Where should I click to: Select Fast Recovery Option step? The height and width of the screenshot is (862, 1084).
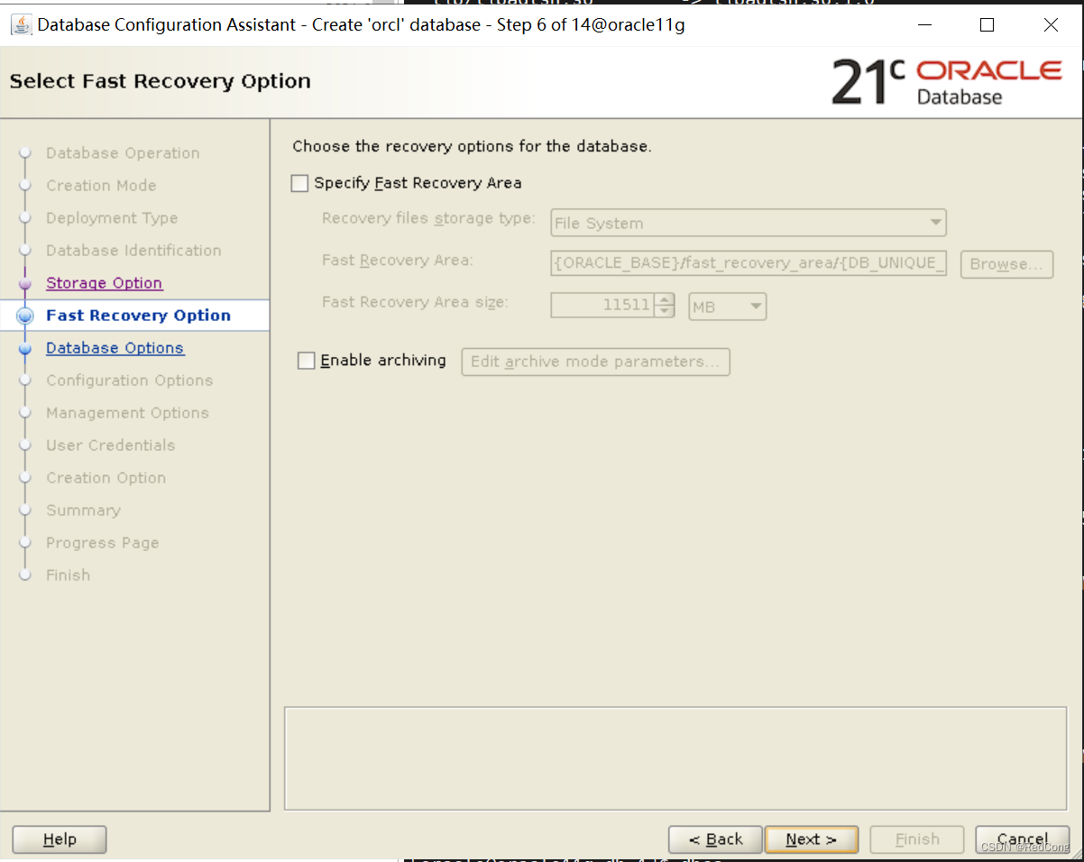(138, 316)
